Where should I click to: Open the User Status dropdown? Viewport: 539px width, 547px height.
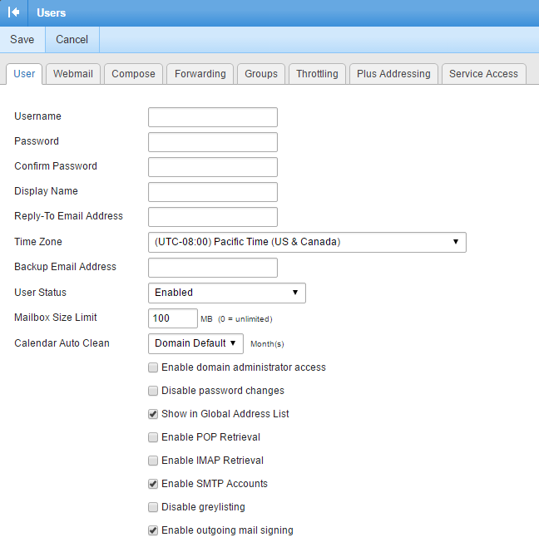coord(227,293)
